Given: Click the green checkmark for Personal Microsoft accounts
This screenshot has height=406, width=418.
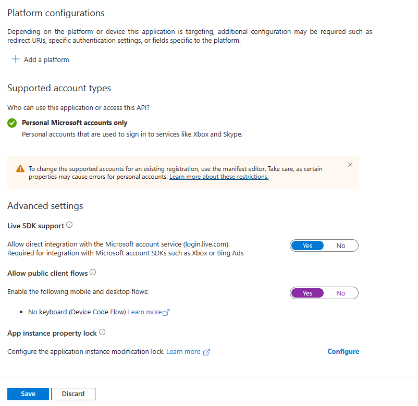Looking at the screenshot, I should (12, 123).
